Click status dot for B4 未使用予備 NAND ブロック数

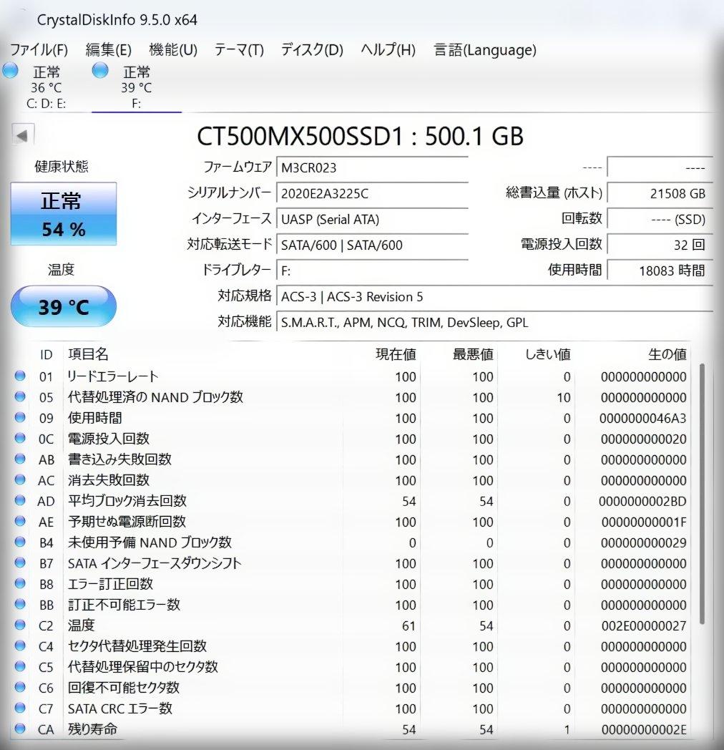pyautogui.click(x=20, y=542)
